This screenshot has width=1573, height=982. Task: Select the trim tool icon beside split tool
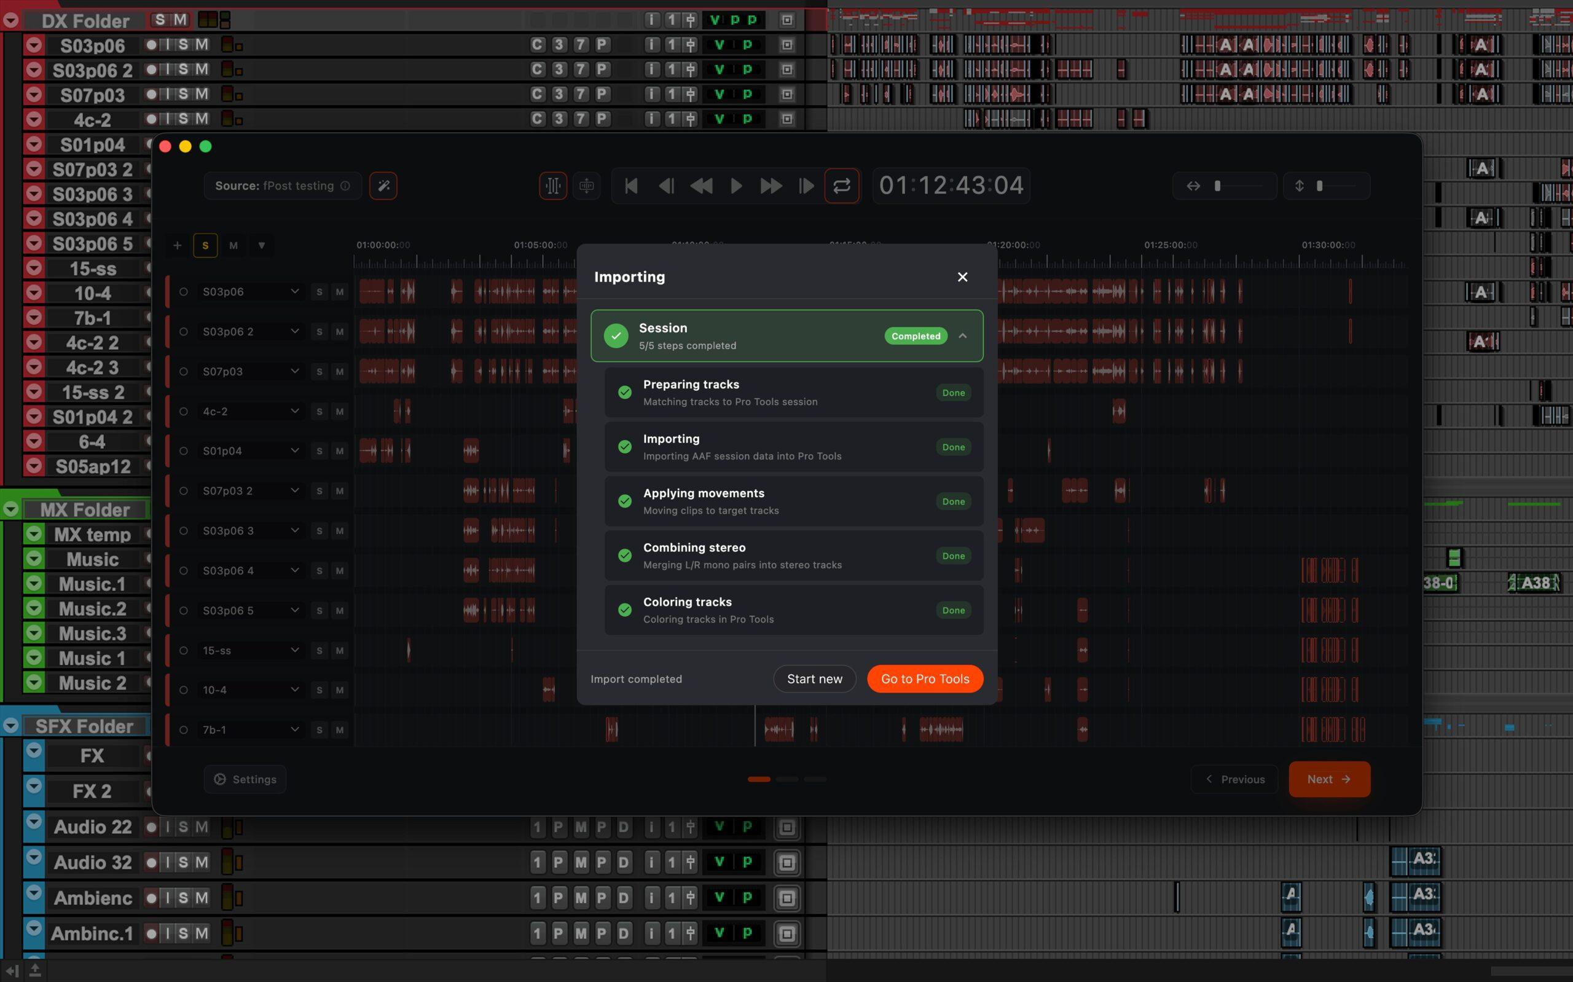(586, 186)
